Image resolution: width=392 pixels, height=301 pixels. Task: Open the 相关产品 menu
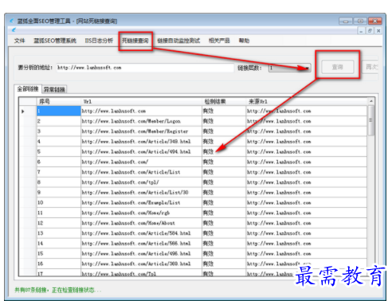click(219, 41)
